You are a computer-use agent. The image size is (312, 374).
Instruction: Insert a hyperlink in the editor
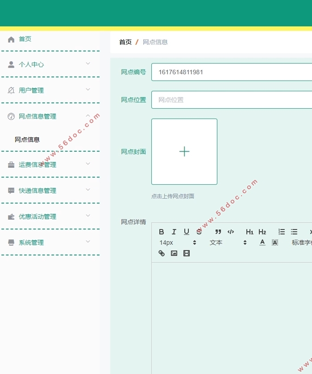tap(162, 253)
